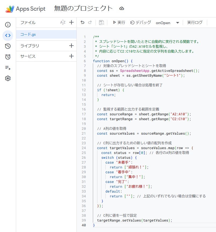Click line number 40 in gutter
This screenshot has width=216, height=232.
click(x=84, y=225)
